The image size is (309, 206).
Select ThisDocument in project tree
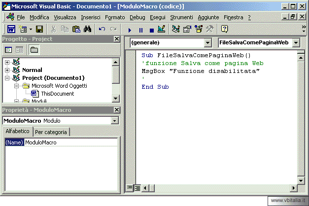pyautogui.click(x=57, y=94)
